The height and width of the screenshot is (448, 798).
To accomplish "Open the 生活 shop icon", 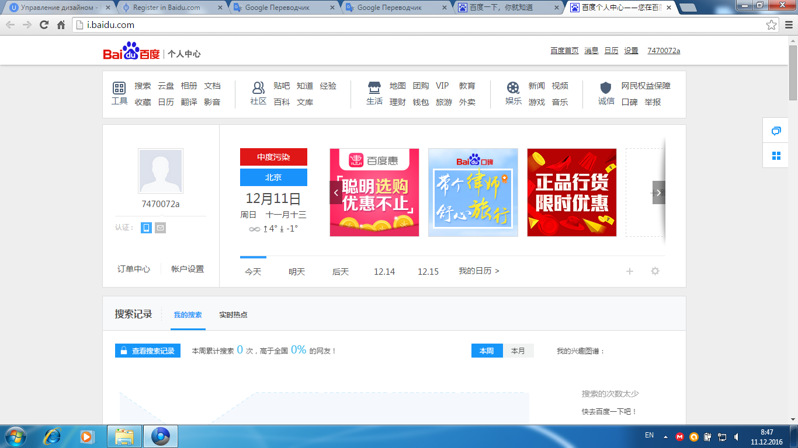I will (374, 88).
